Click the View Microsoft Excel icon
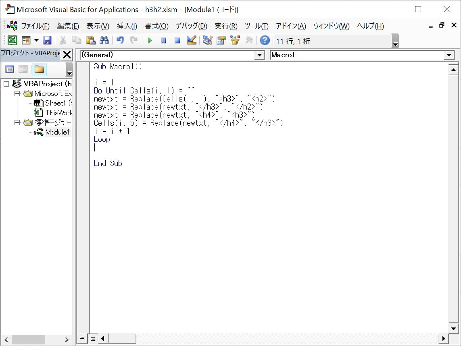 pyautogui.click(x=13, y=40)
